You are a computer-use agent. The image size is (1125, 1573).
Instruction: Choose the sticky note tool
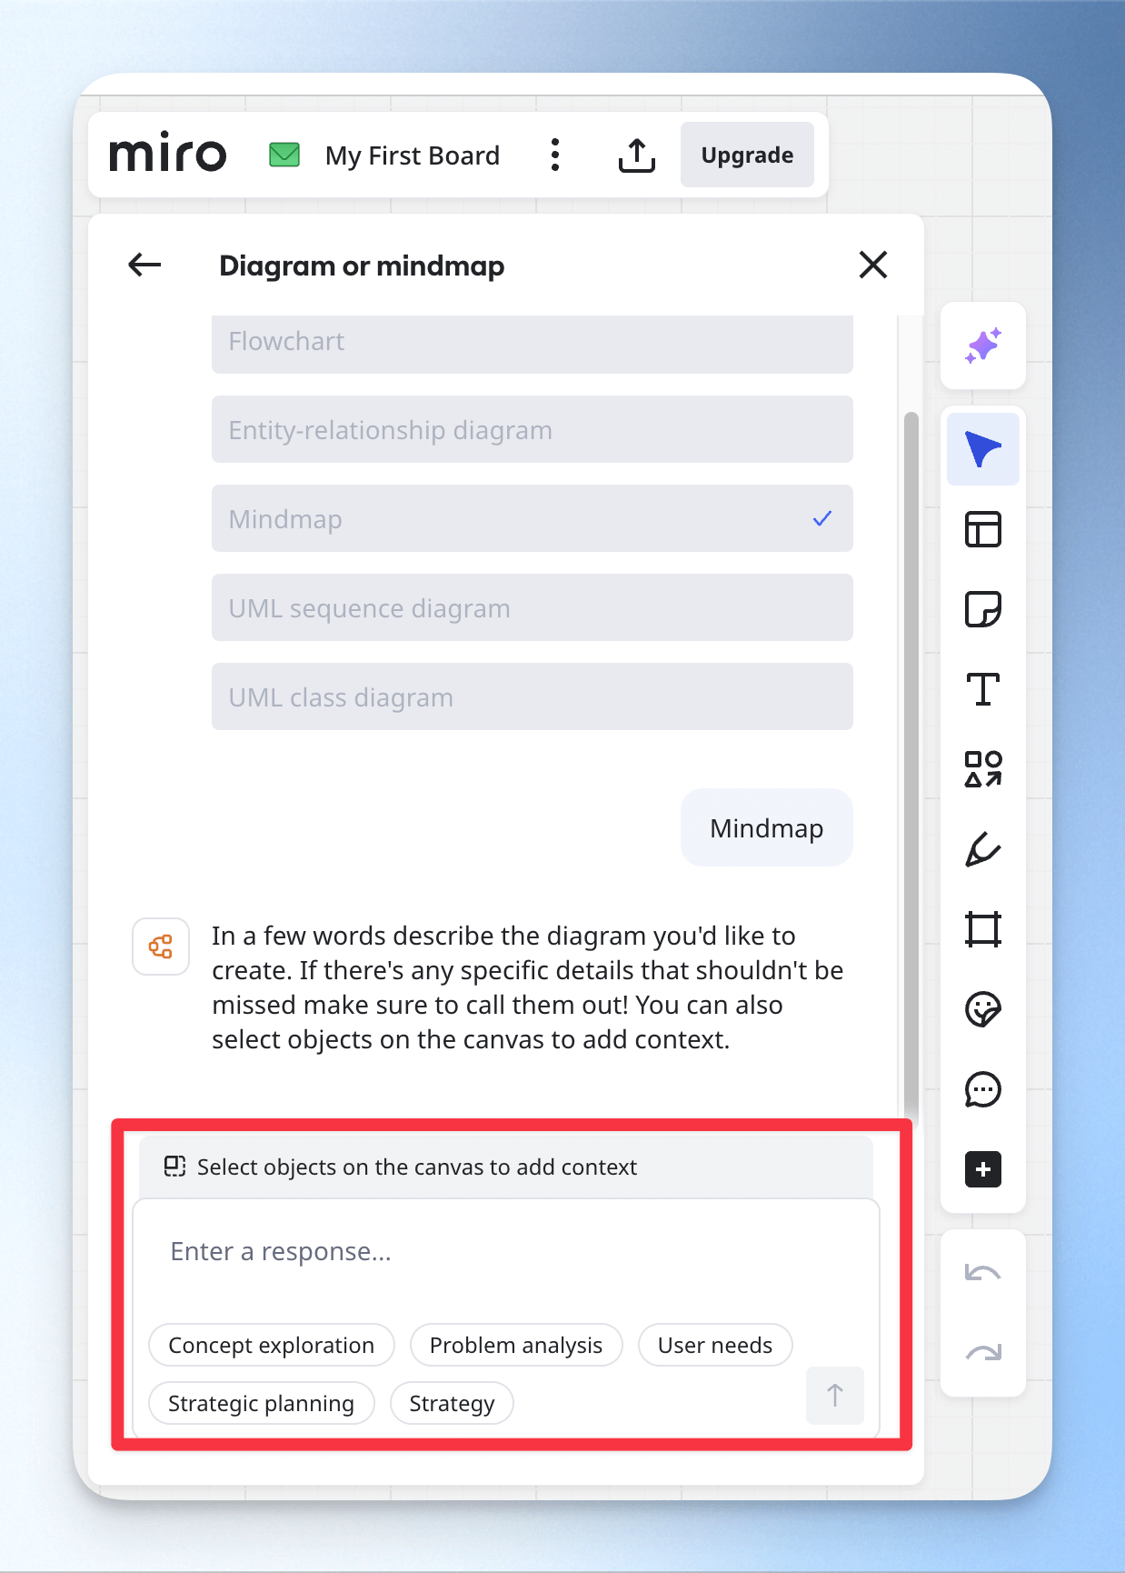tap(983, 609)
